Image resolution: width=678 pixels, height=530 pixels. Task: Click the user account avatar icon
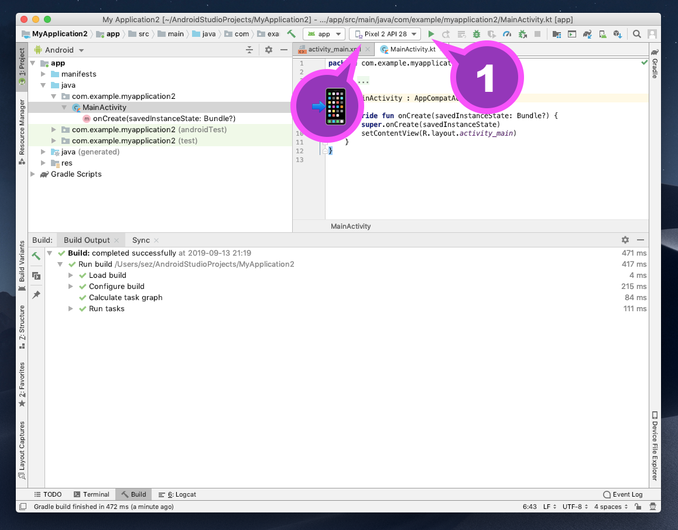(652, 34)
